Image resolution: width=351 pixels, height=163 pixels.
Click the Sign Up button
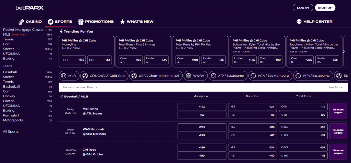pyautogui.click(x=325, y=8)
